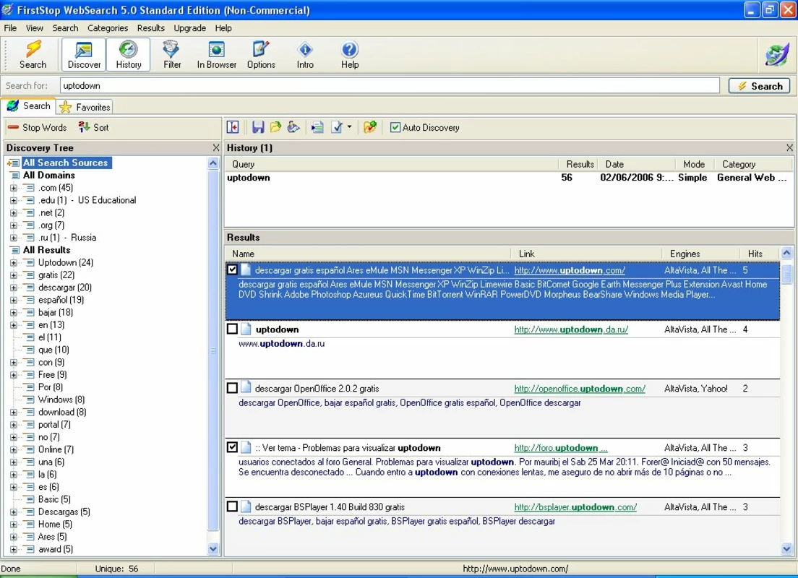This screenshot has width=798, height=578.
Task: Open the bsplayer.uptodown.com link
Action: pos(575,507)
